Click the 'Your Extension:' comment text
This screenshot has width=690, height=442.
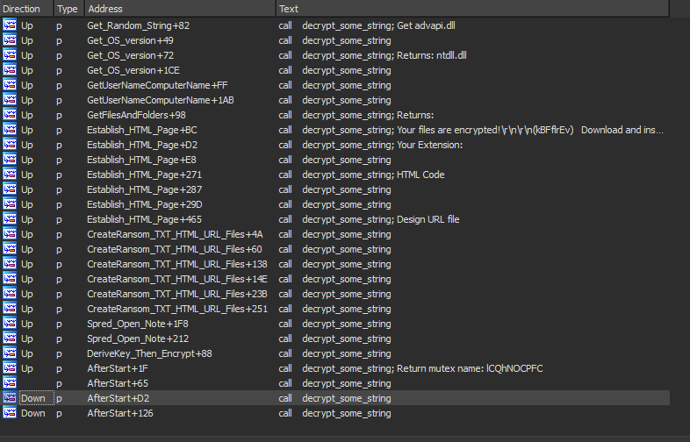point(429,145)
